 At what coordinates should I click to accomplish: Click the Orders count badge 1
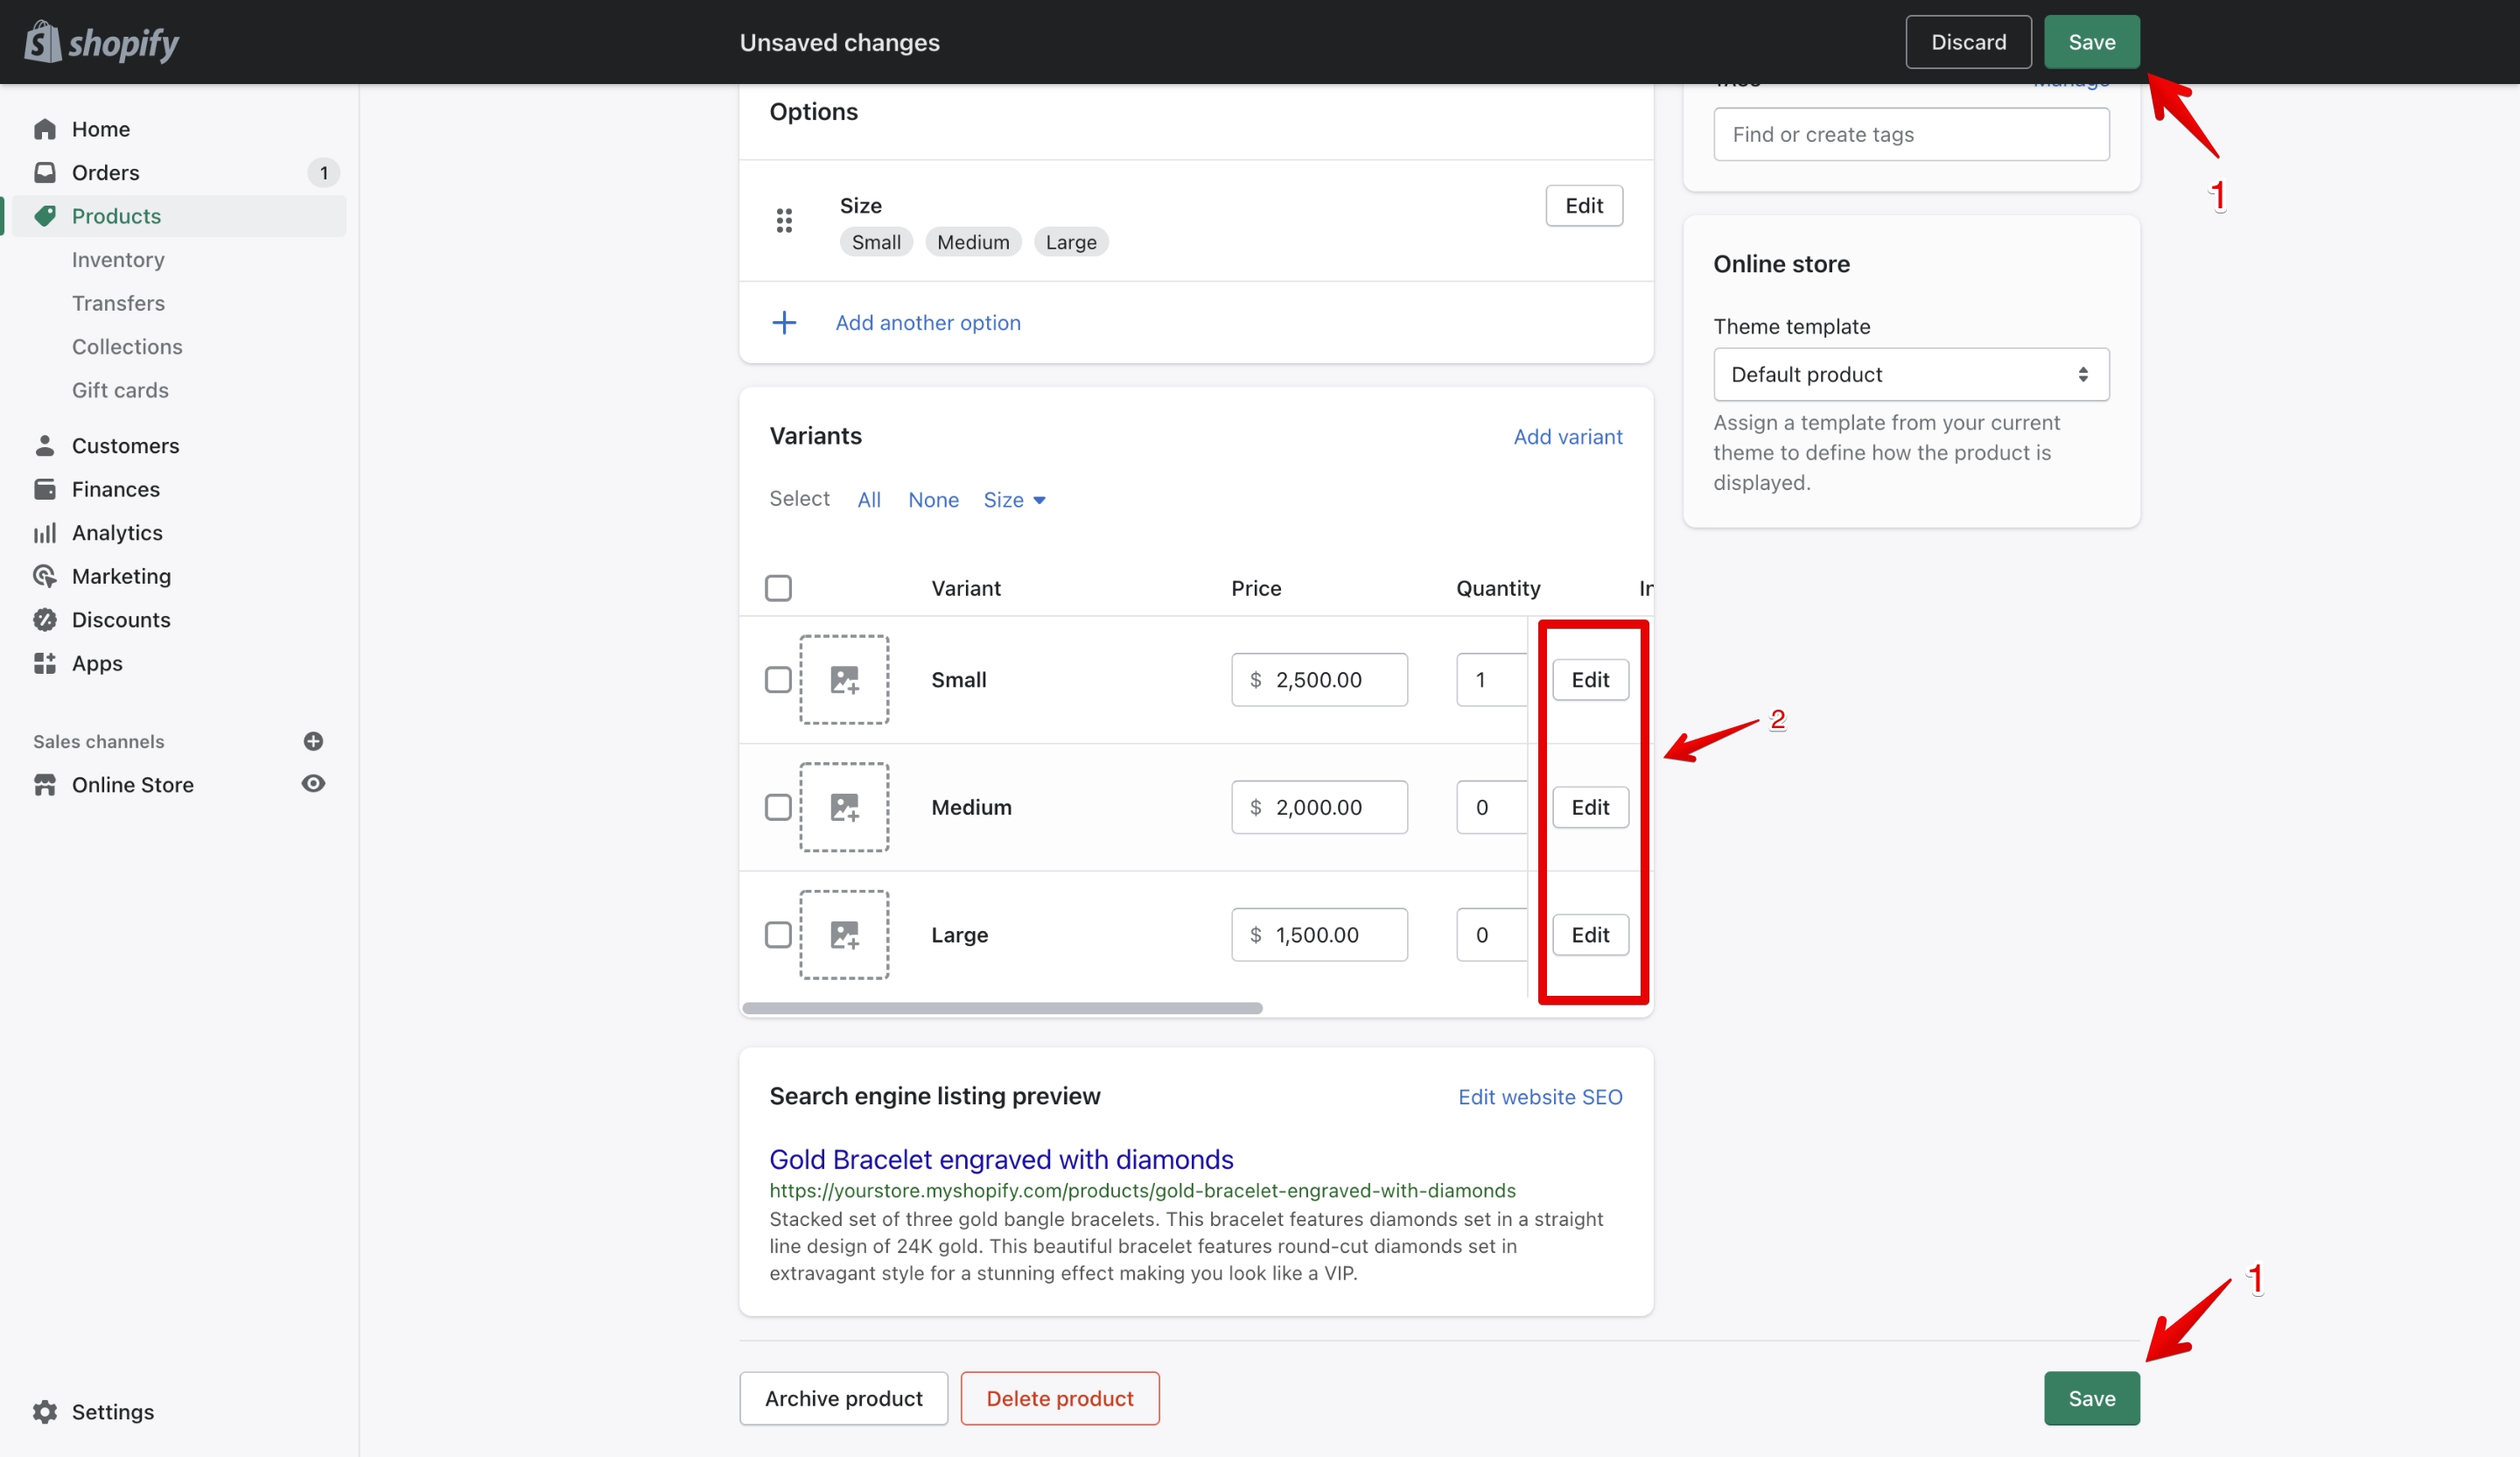tap(323, 173)
